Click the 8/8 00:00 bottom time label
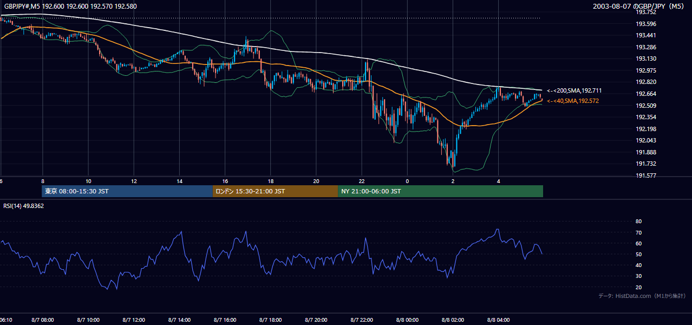 (407, 320)
